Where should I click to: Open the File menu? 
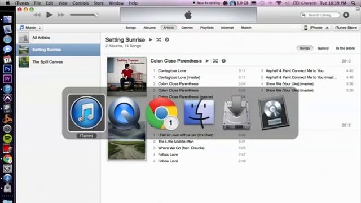pos(37,3)
